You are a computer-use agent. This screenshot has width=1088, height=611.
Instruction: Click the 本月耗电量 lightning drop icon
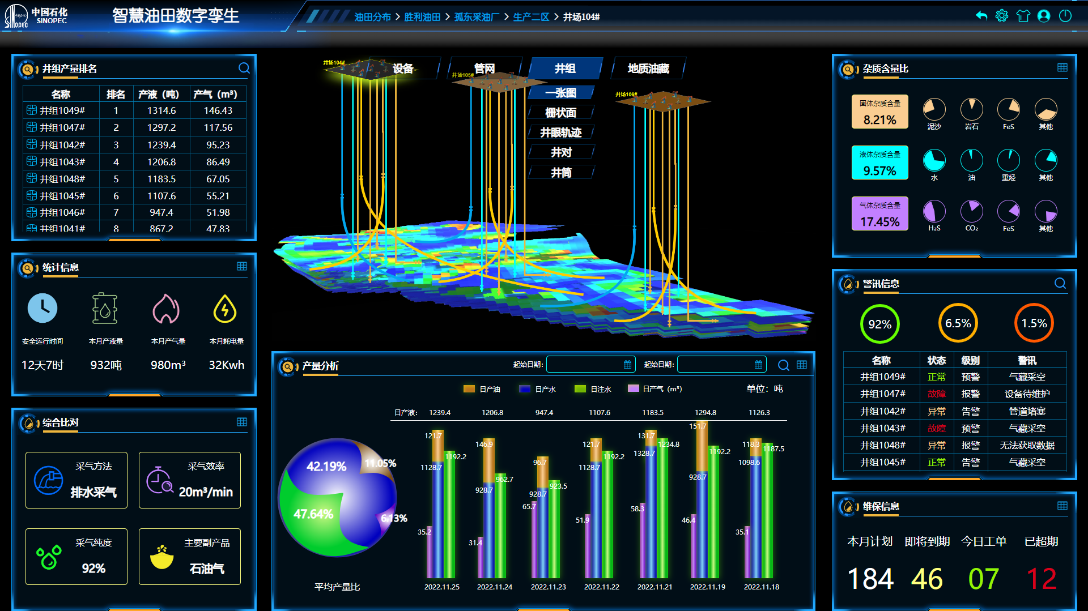pyautogui.click(x=225, y=309)
